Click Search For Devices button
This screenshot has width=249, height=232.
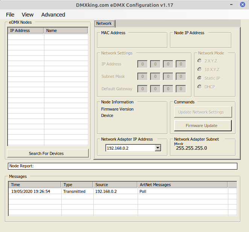48,153
